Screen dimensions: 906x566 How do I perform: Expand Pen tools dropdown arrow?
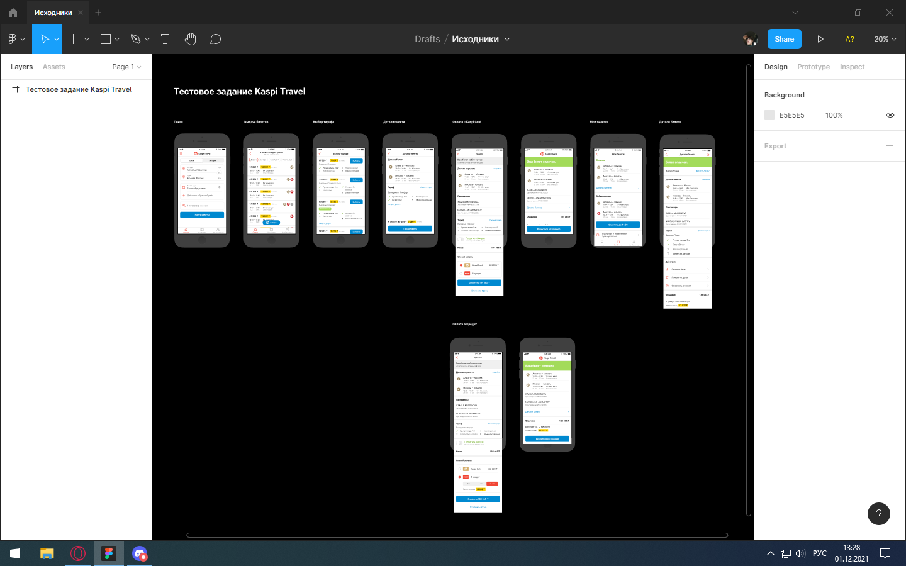(147, 39)
